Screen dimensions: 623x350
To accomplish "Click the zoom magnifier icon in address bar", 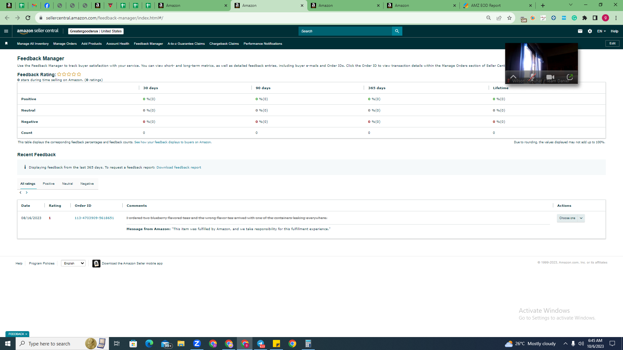I will click(x=489, y=18).
